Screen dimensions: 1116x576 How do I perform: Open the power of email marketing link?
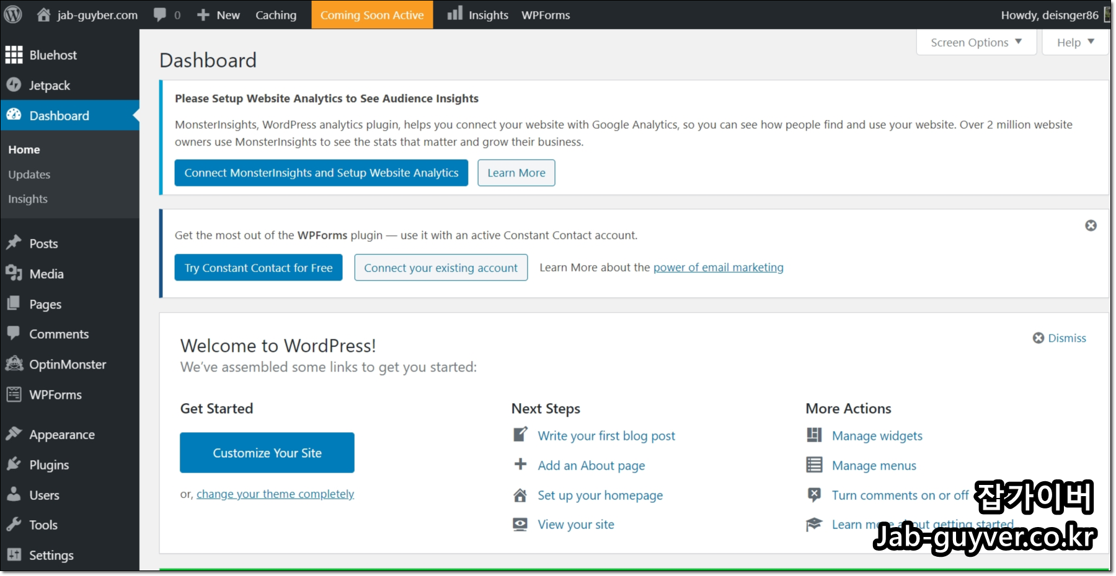click(719, 267)
